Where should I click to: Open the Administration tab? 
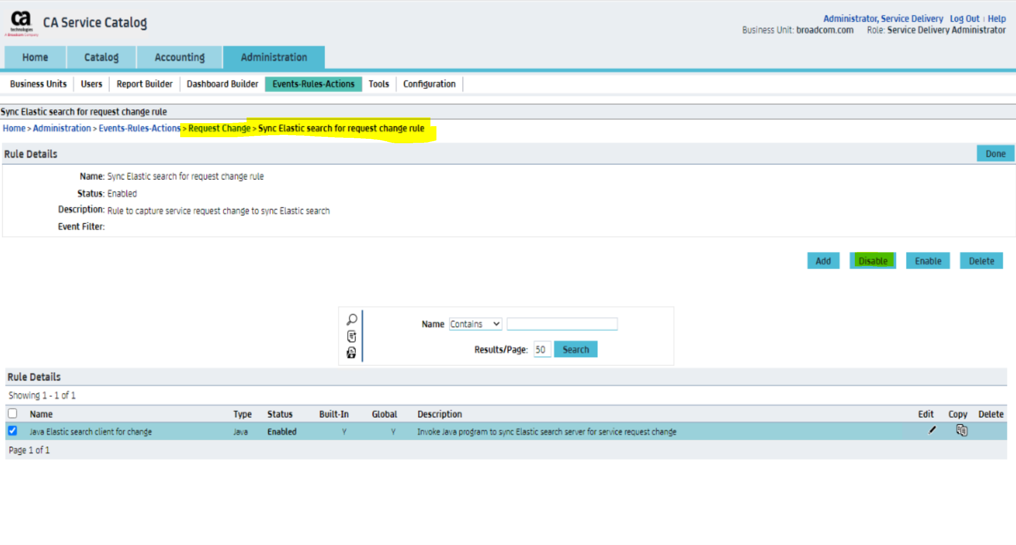[274, 57]
